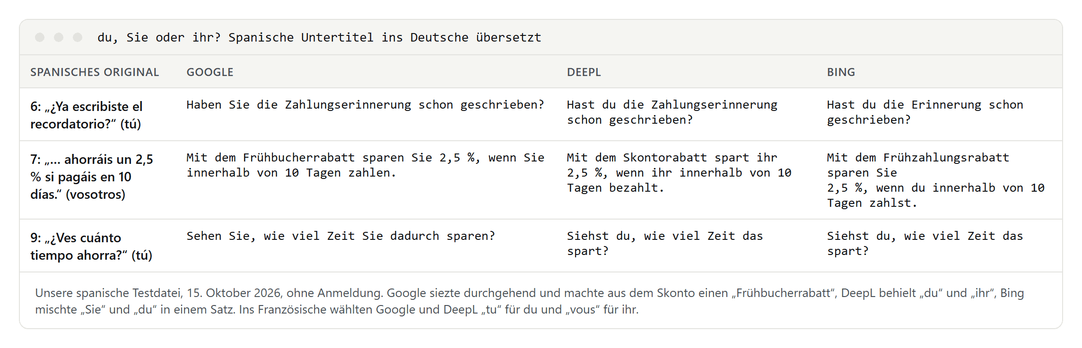This screenshot has height=348, width=1082.
Task: Select the 'SPANISCHES ORIGINAL' column header
Action: pyautogui.click(x=95, y=72)
